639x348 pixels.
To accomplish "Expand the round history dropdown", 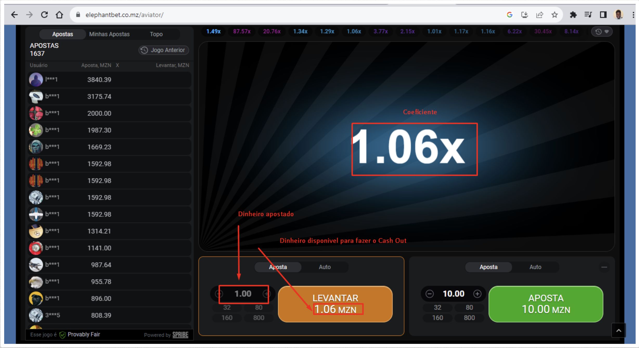I will pos(602,32).
